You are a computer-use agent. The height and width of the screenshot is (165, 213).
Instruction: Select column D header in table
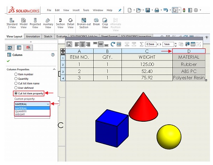189,51
